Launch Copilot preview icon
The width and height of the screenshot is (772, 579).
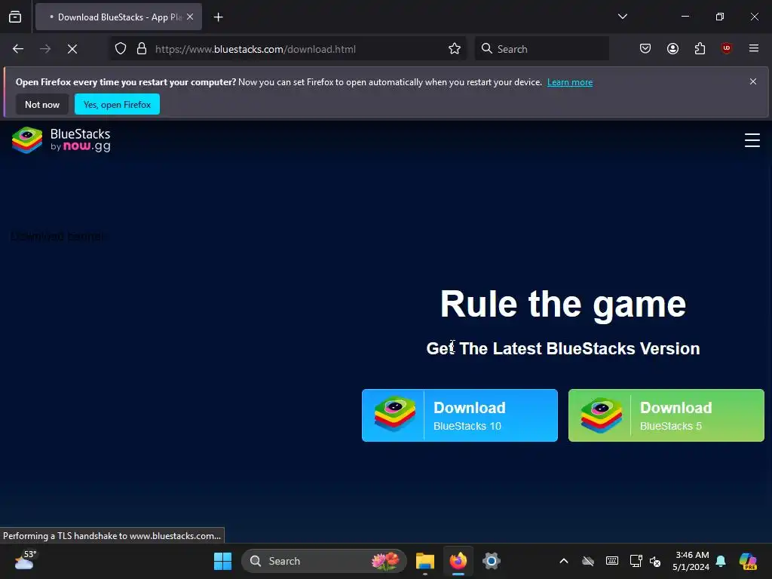(748, 561)
